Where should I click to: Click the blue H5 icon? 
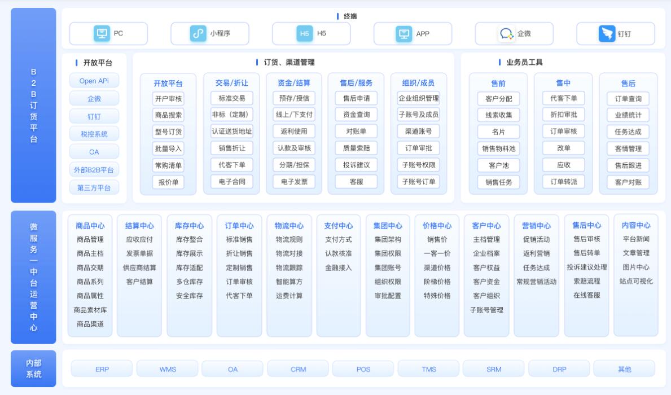(x=304, y=34)
